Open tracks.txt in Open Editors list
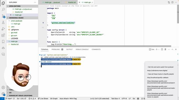This screenshot has height=100, width=179. (22, 12)
